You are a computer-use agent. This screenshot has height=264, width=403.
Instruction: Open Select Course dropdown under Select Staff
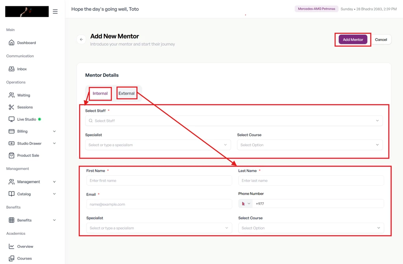coord(310,145)
